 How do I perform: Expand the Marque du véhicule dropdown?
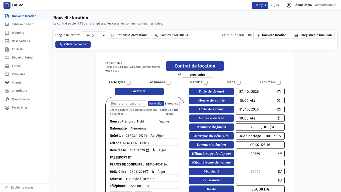coord(260,136)
